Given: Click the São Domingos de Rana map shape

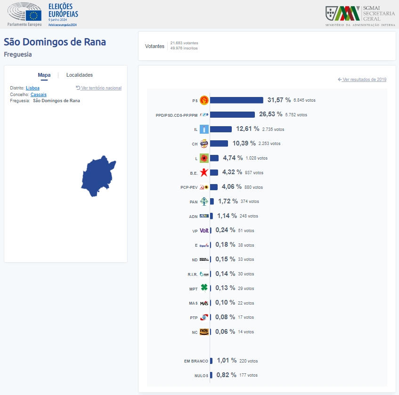Looking at the screenshot, I should (x=98, y=176).
